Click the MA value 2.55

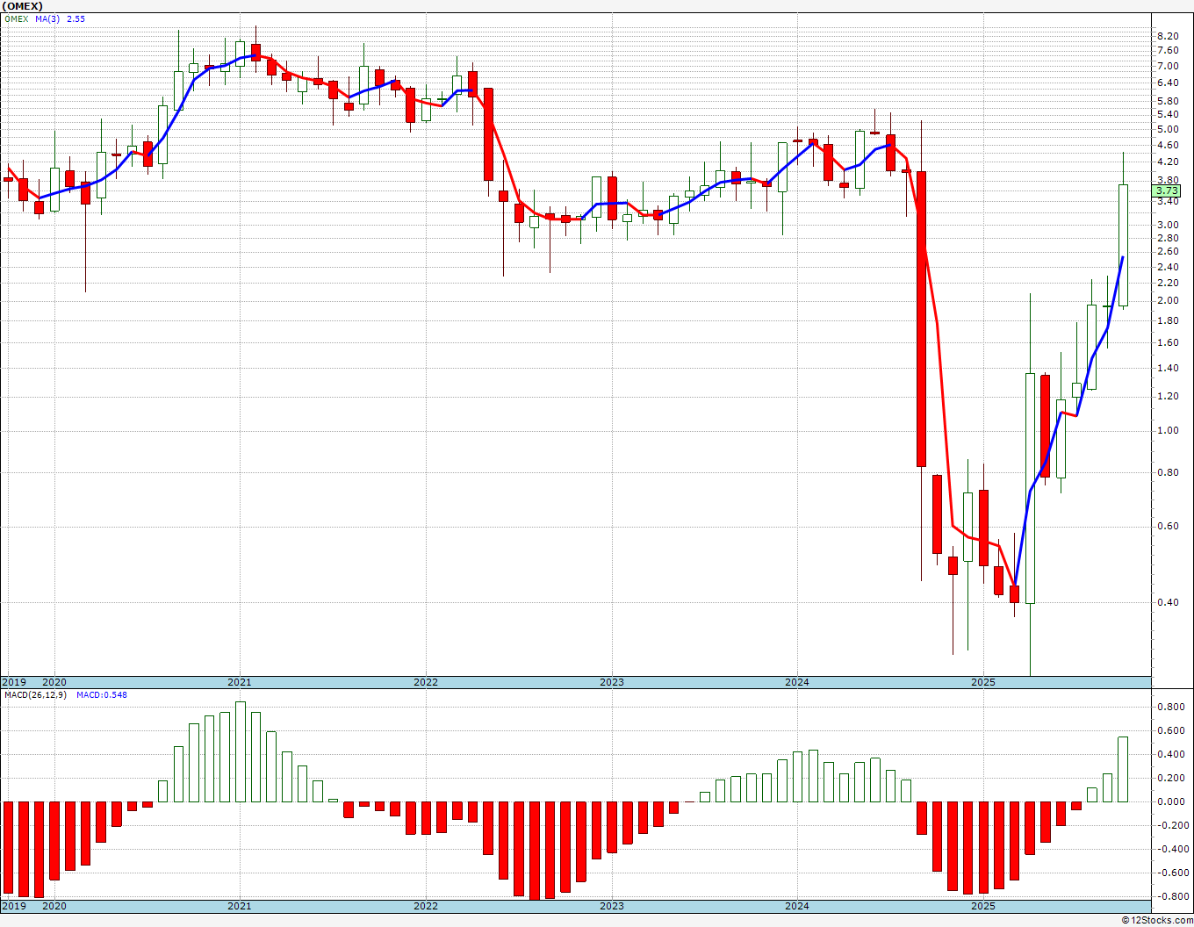(x=76, y=18)
